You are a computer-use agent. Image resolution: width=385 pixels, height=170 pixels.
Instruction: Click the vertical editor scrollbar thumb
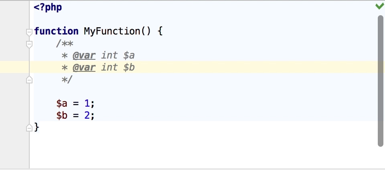pos(381,81)
